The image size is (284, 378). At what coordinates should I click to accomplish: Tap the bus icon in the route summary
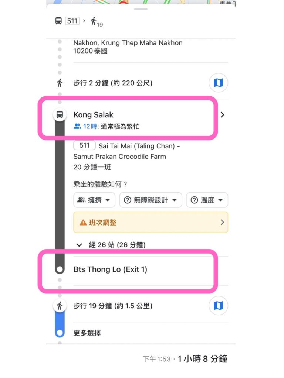[58, 21]
